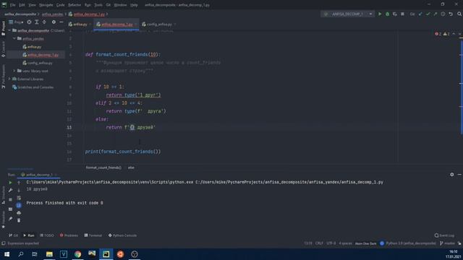Toggle soft-wrap in Run console
Screen dimensions: 463x260
(19, 198)
